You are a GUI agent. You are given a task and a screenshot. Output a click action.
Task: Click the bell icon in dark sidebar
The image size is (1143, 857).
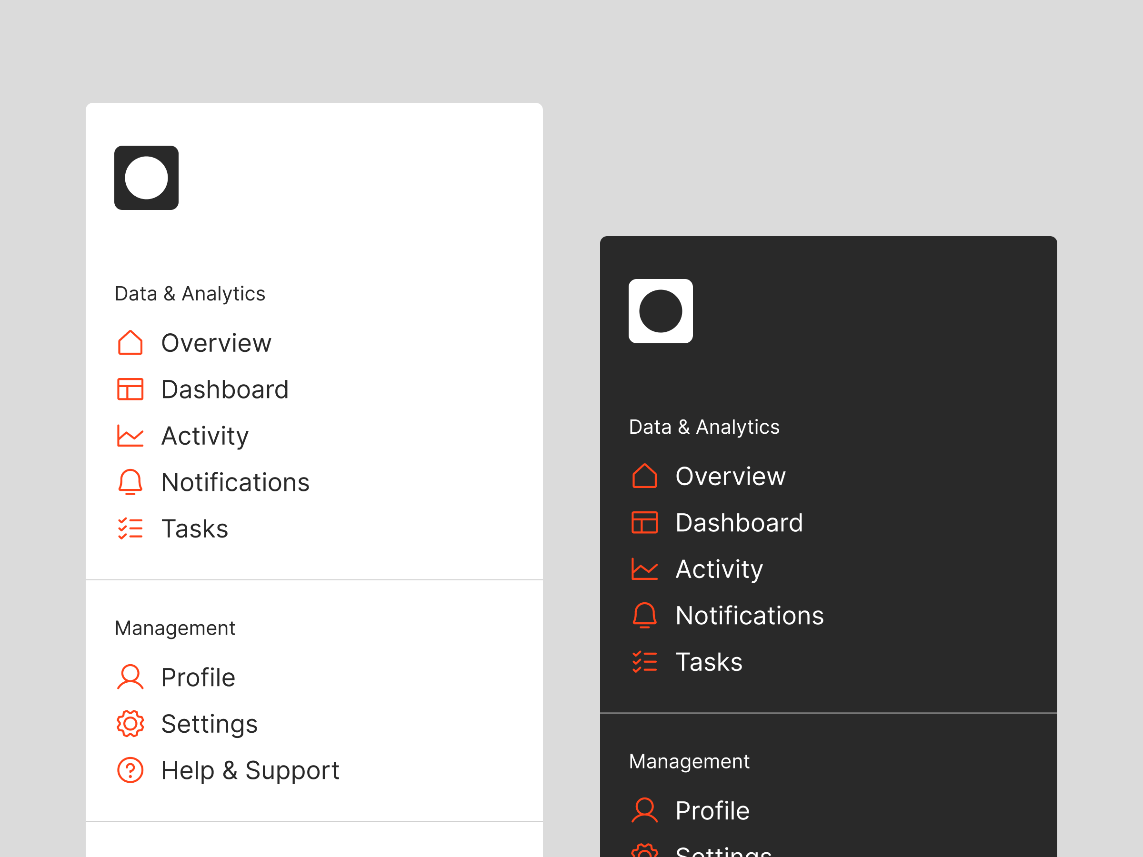tap(644, 615)
